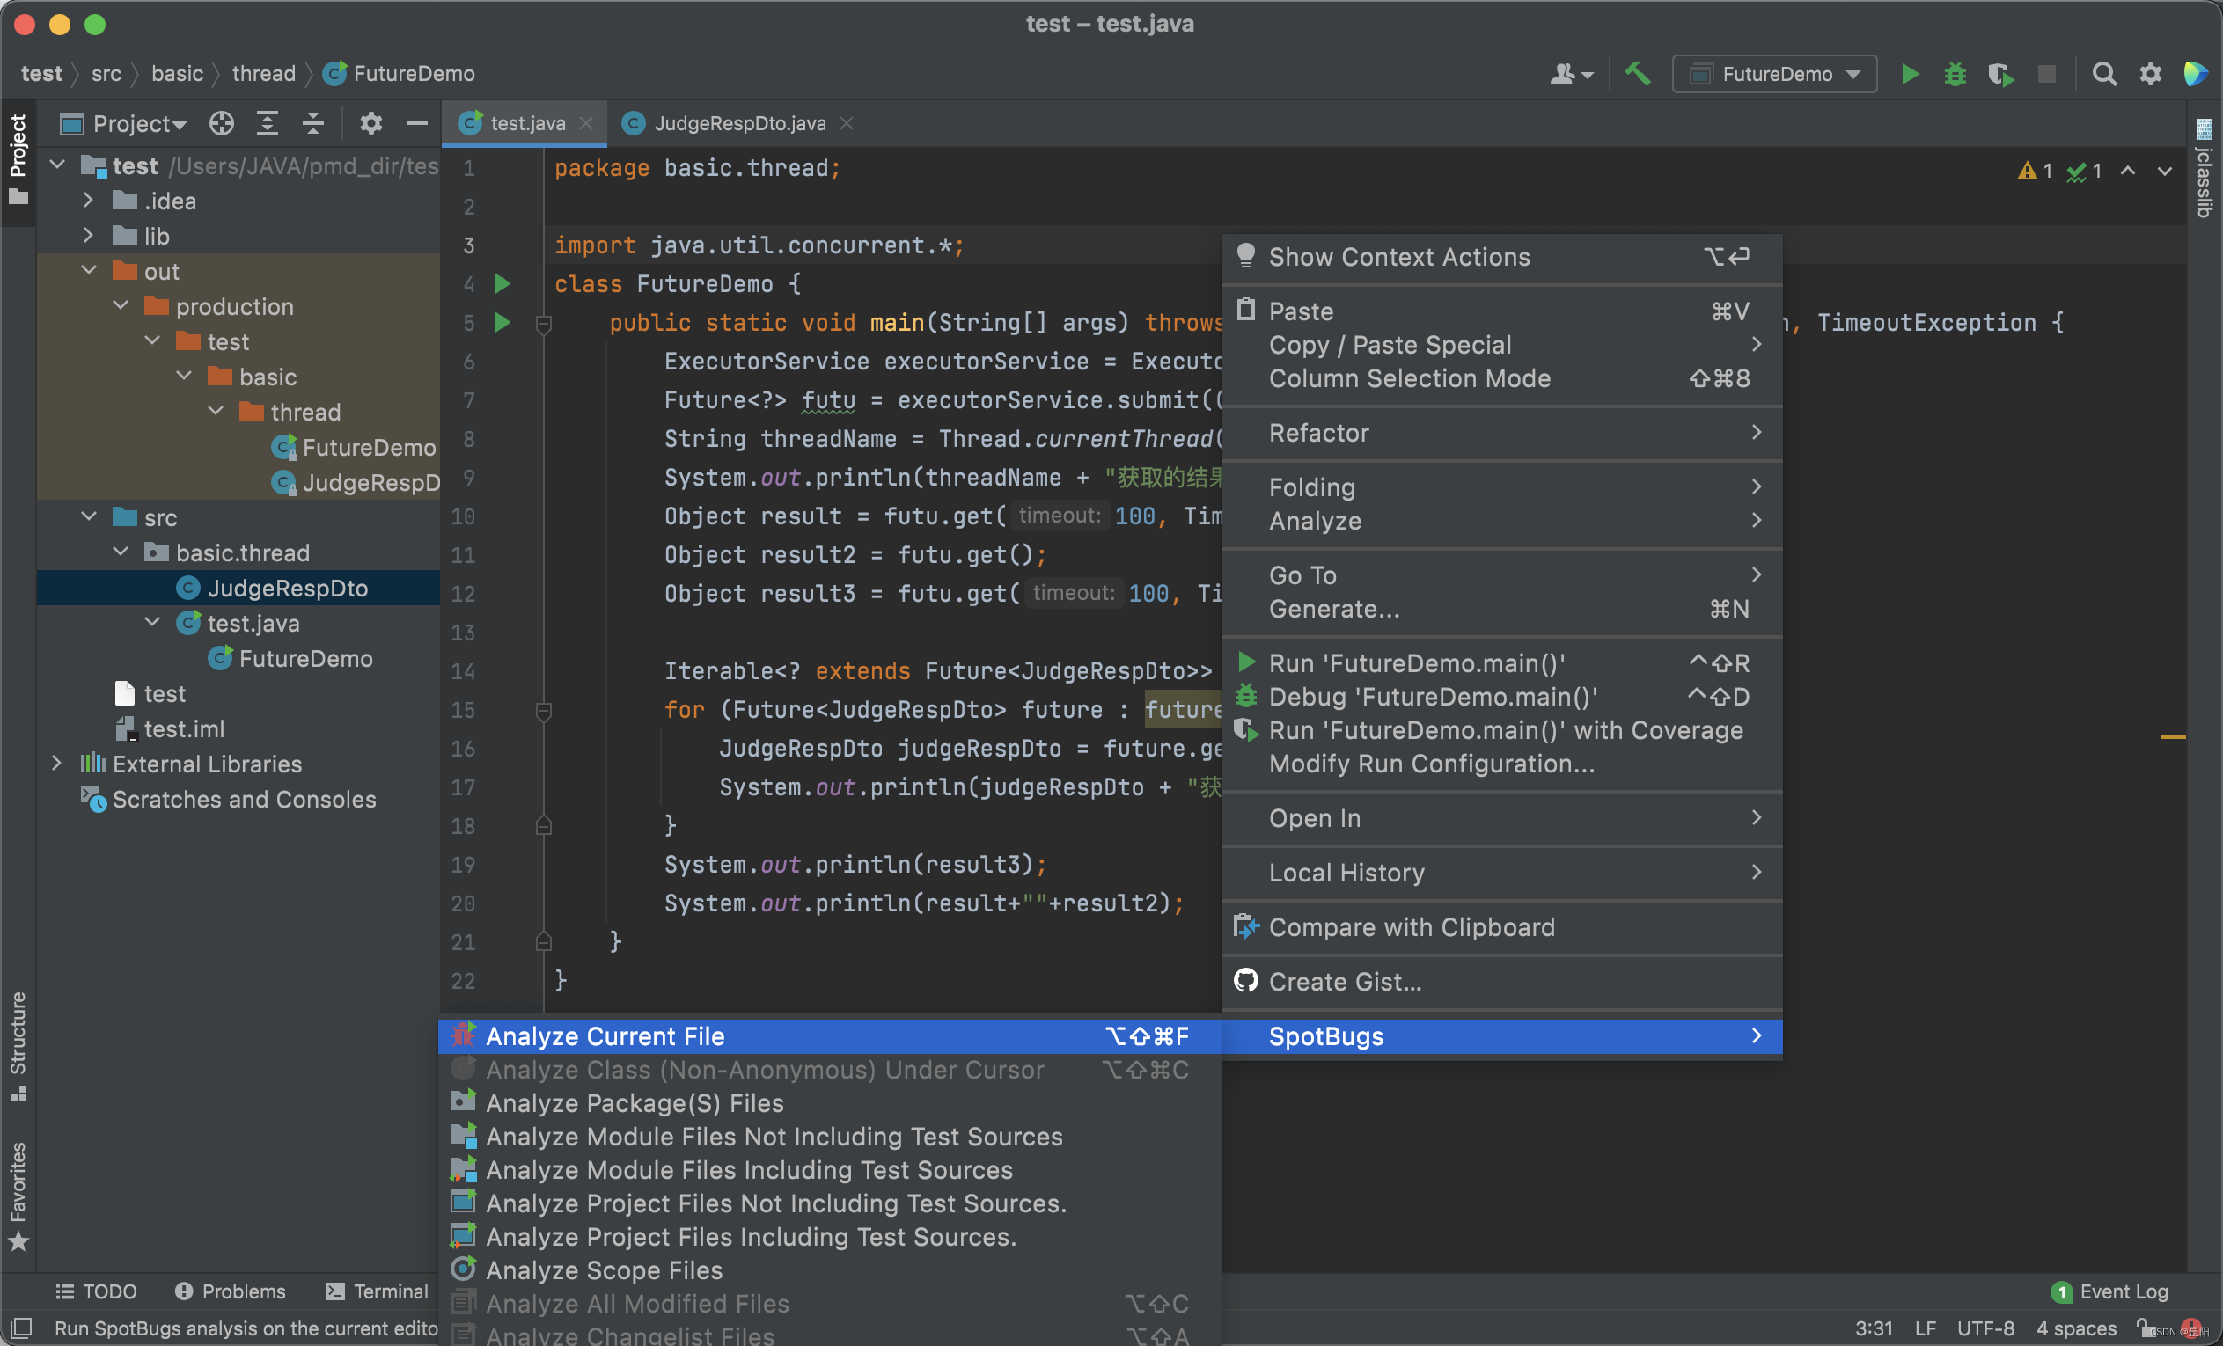The width and height of the screenshot is (2223, 1346).
Task: Click the Select Opened File crosshair icon
Action: 221,123
